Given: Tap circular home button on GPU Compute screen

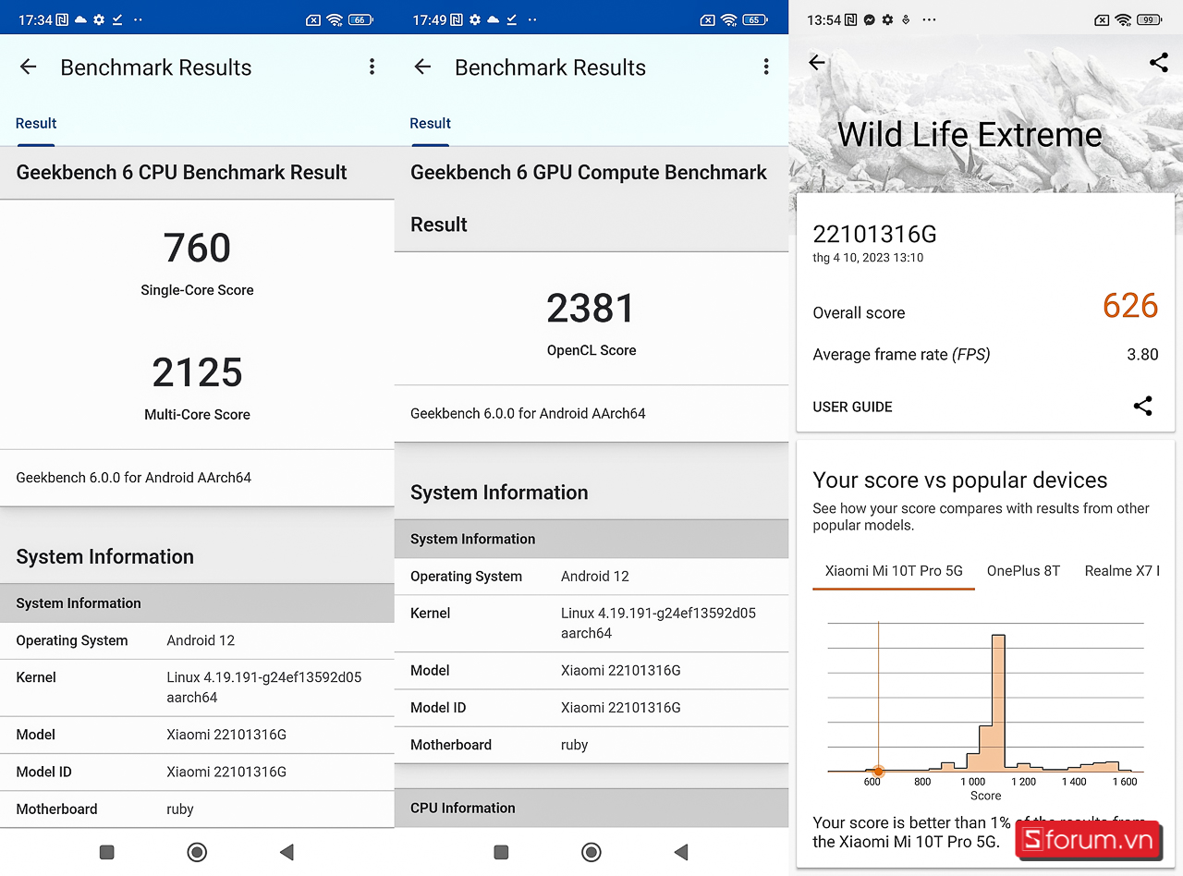Looking at the screenshot, I should tap(591, 852).
